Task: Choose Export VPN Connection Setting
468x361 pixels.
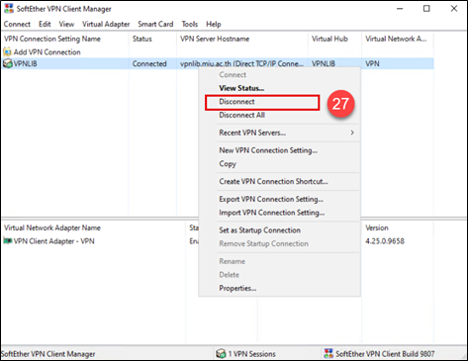Action: pos(271,199)
